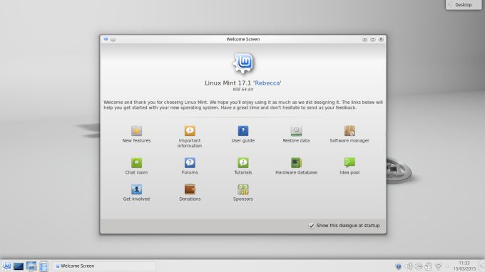The image size is (485, 272).
Task: Toggle the on-all-desktops title bar button
Action: [x=113, y=39]
